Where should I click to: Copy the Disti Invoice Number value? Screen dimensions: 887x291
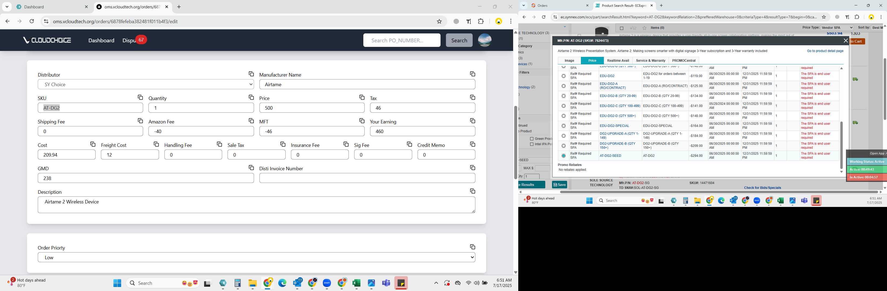pyautogui.click(x=472, y=167)
